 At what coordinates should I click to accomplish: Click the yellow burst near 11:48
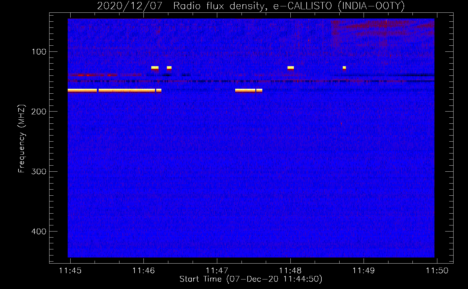(x=291, y=68)
